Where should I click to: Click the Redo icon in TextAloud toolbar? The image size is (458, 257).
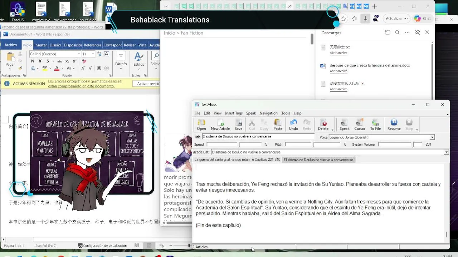(x=307, y=125)
